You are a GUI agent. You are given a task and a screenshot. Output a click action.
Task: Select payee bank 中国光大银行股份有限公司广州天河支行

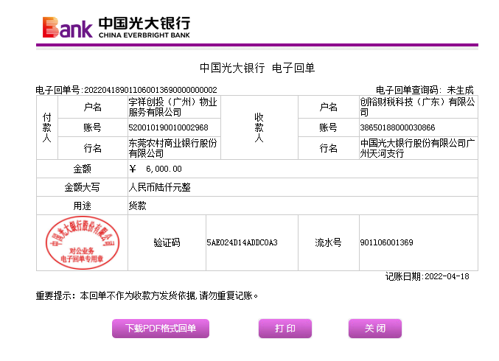pyautogui.click(x=417, y=148)
